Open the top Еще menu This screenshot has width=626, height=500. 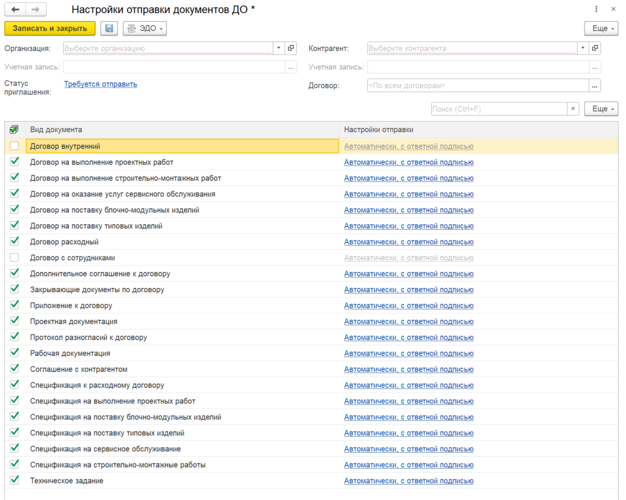click(x=602, y=28)
